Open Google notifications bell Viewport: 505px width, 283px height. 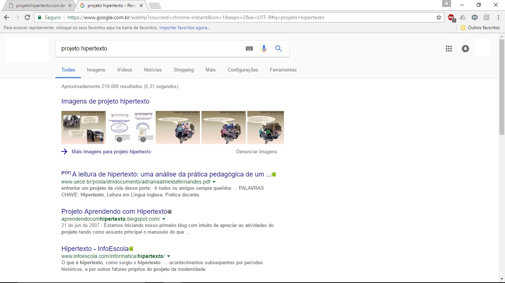click(465, 49)
